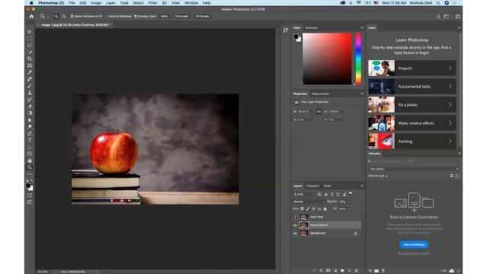Click the Share icon at top right
This screenshot has width=487, height=274.
tap(458, 16)
